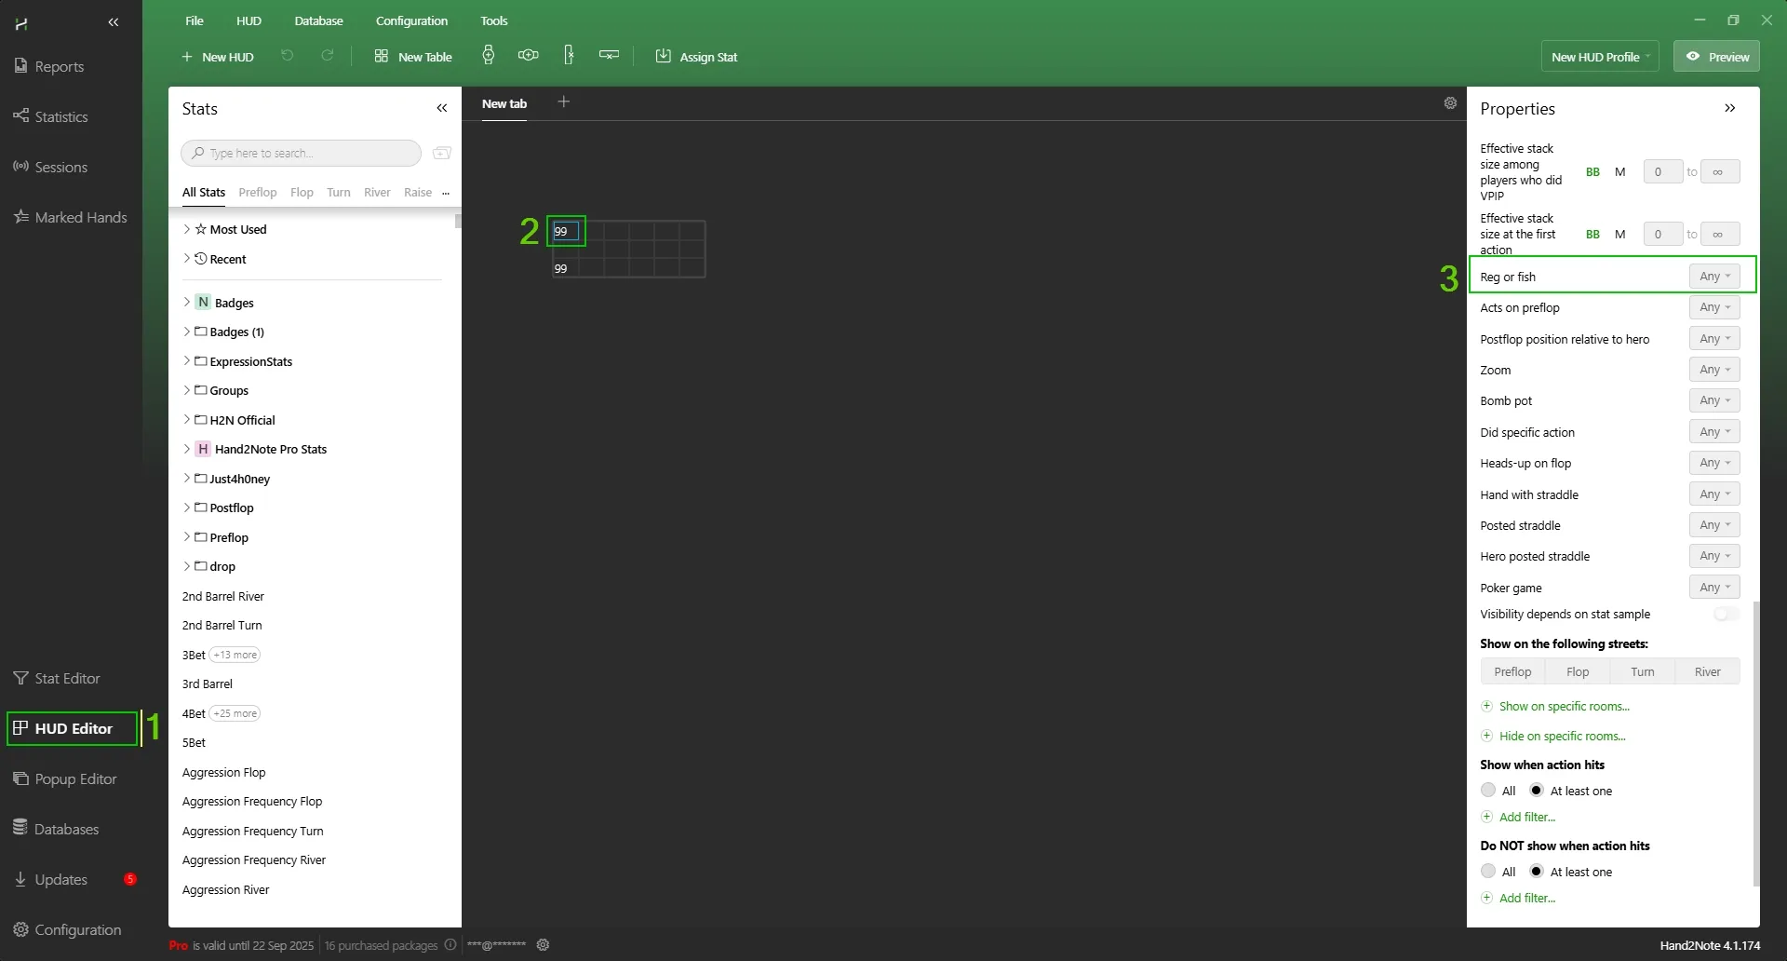The height and width of the screenshot is (961, 1787).
Task: Collapse the Stats panel with chevrons
Action: click(442, 109)
